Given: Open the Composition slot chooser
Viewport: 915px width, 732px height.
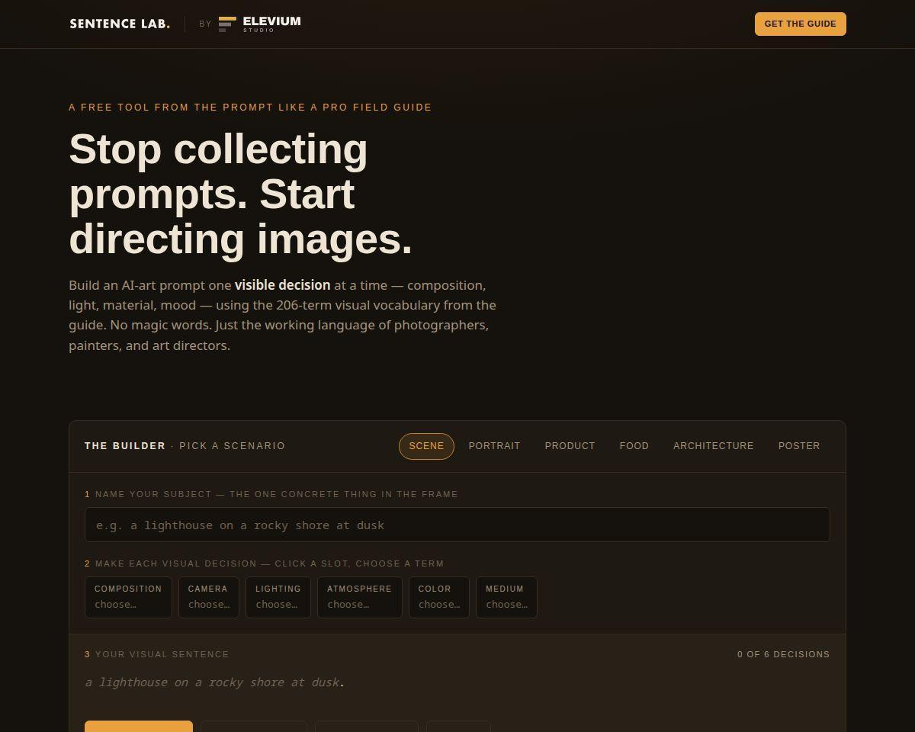Looking at the screenshot, I should tap(128, 597).
